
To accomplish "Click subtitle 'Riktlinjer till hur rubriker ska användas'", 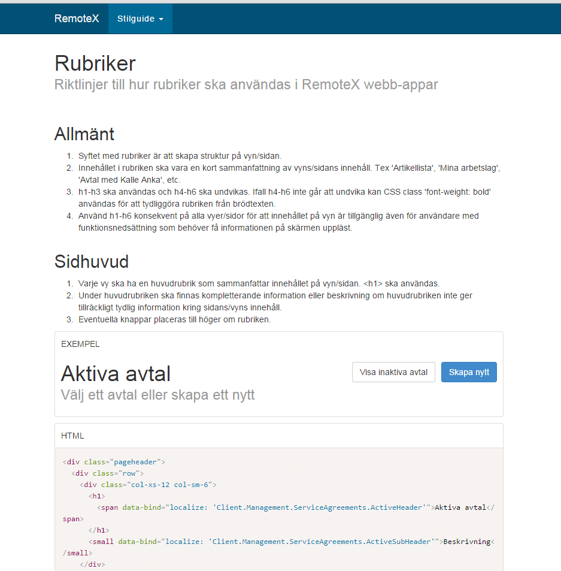I will click(246, 84).
